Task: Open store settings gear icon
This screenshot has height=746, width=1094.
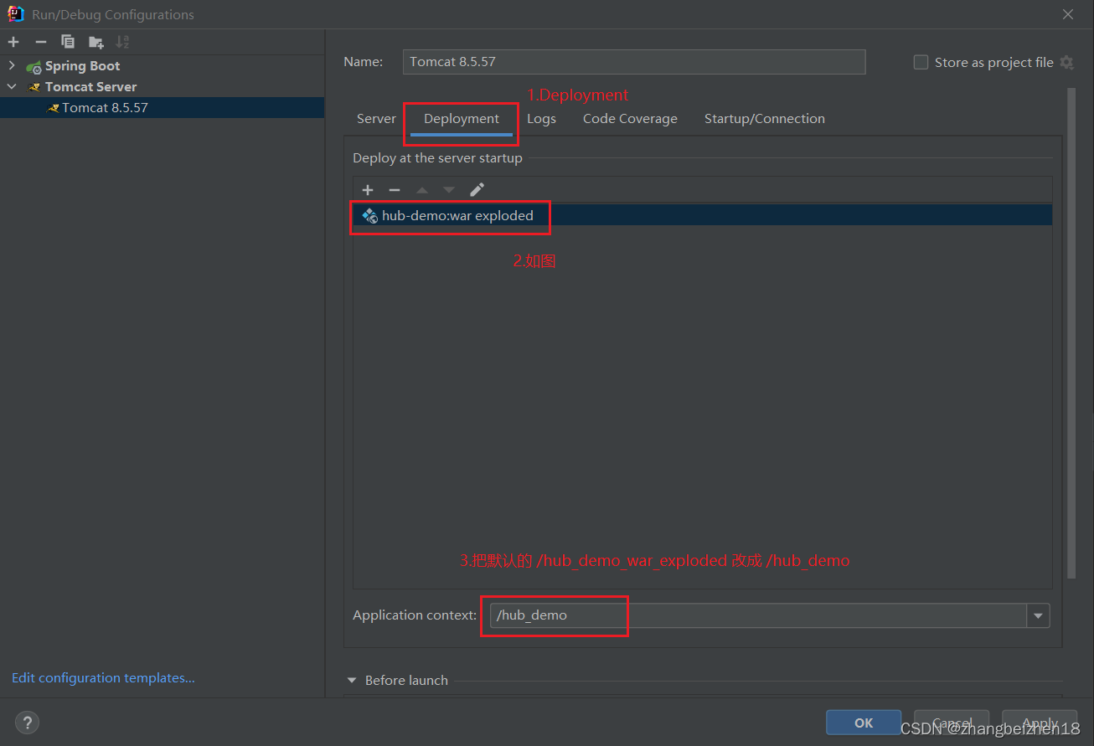Action: tap(1066, 62)
